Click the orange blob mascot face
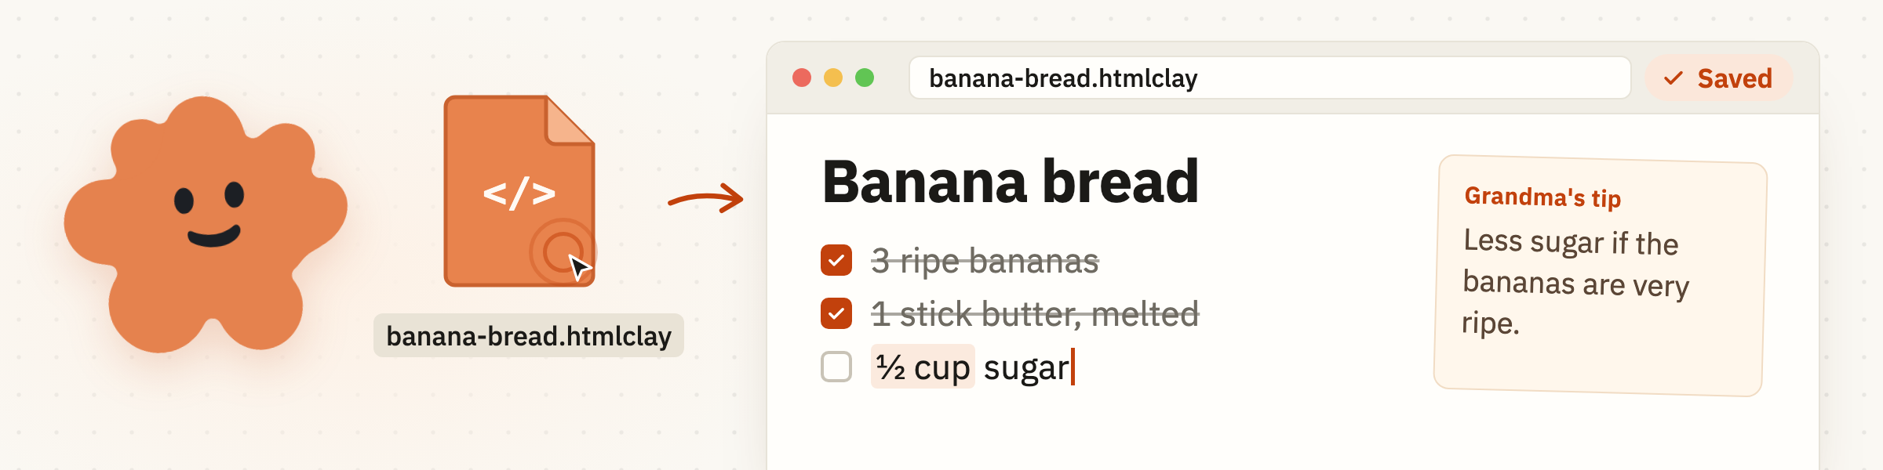Viewport: 1883px width, 470px height. point(206,224)
